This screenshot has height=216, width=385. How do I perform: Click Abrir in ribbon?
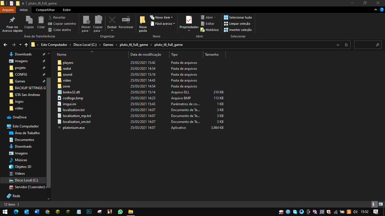208,17
